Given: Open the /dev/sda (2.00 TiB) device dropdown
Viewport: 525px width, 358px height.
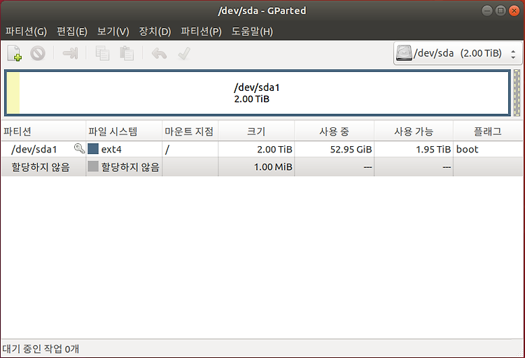Looking at the screenshot, I should [x=457, y=53].
